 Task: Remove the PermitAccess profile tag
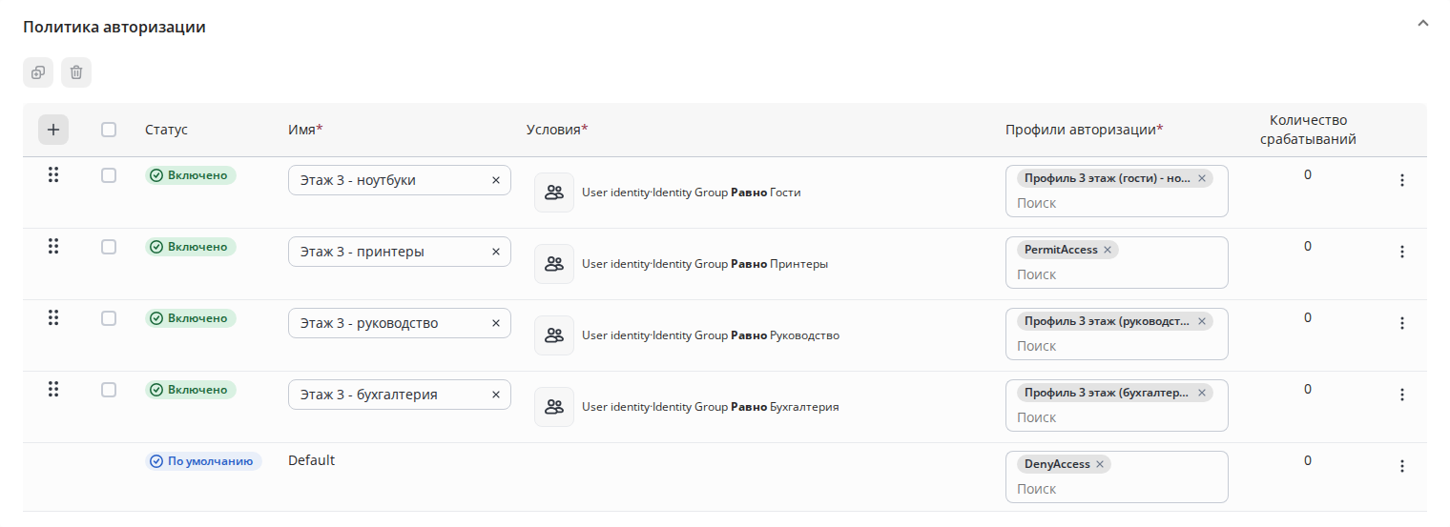[1108, 250]
